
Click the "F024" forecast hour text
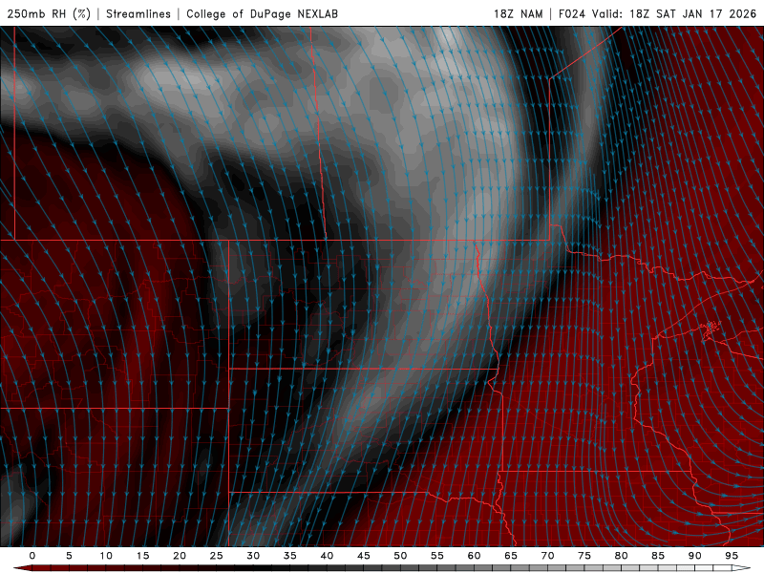(573, 13)
